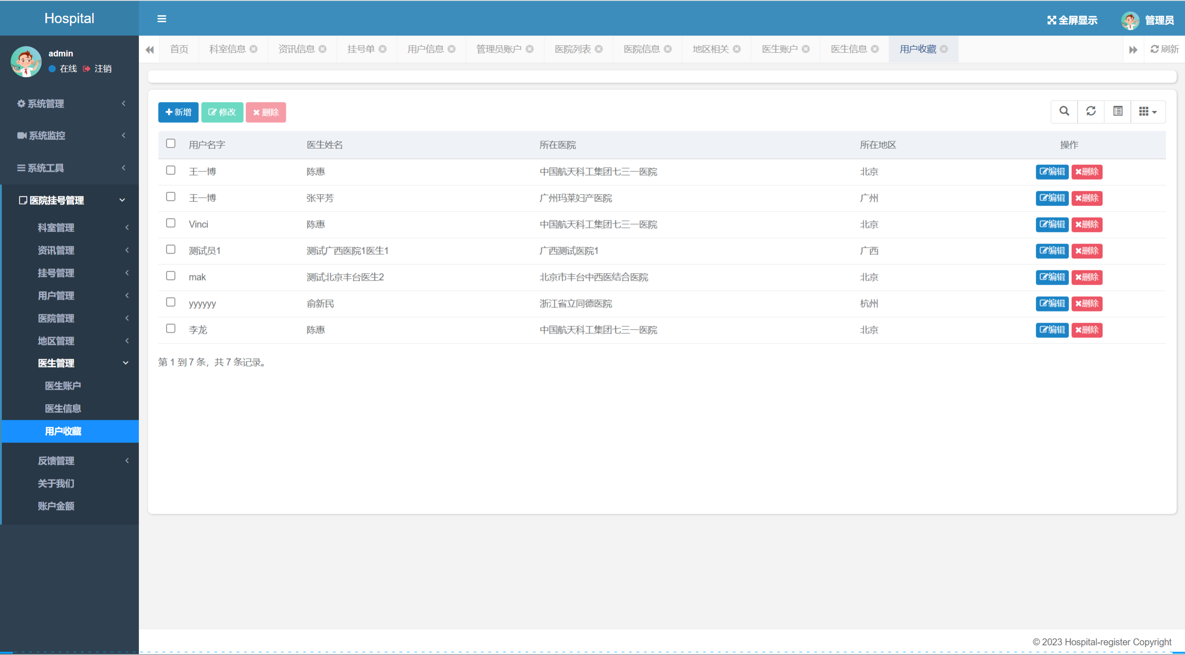This screenshot has width=1185, height=655.
Task: Switch to the 医生信息 tab
Action: 848,49
